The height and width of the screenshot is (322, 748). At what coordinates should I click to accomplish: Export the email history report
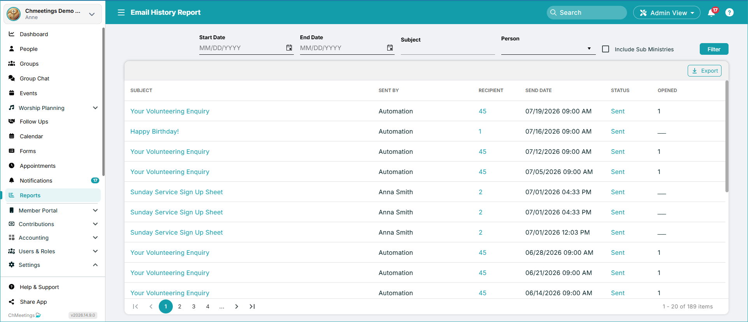(x=704, y=71)
